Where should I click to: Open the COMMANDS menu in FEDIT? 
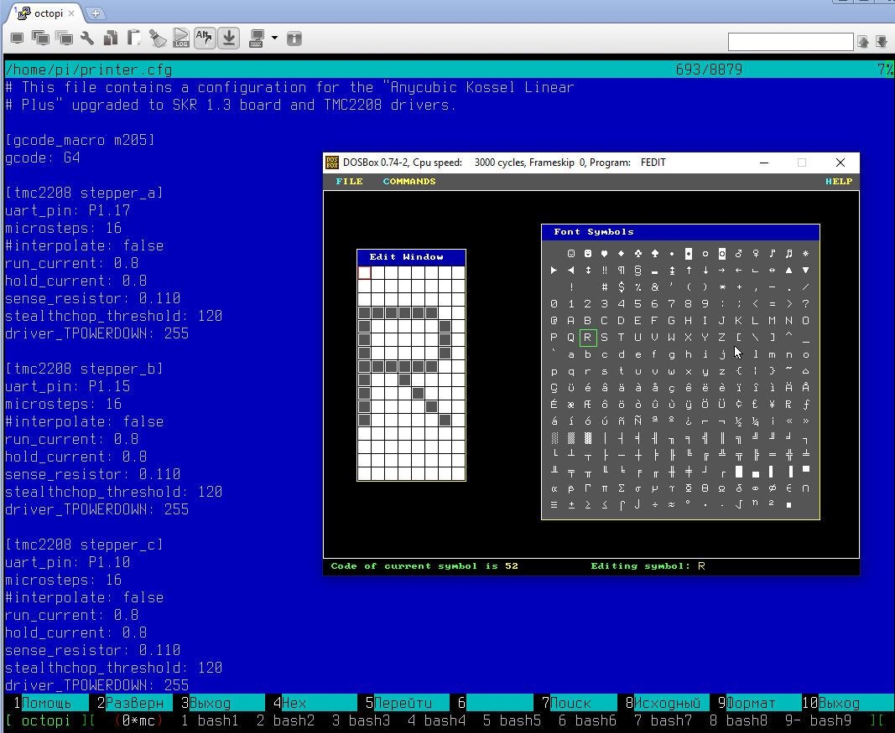[409, 181]
